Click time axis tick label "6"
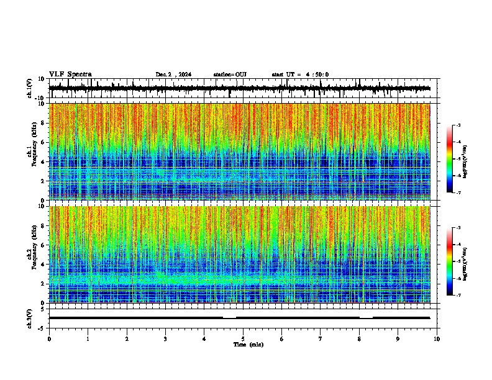 (x=282, y=339)
